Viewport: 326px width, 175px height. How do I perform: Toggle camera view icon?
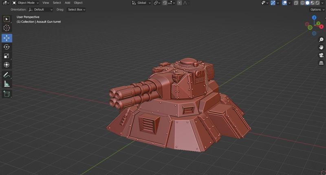pos(321,55)
